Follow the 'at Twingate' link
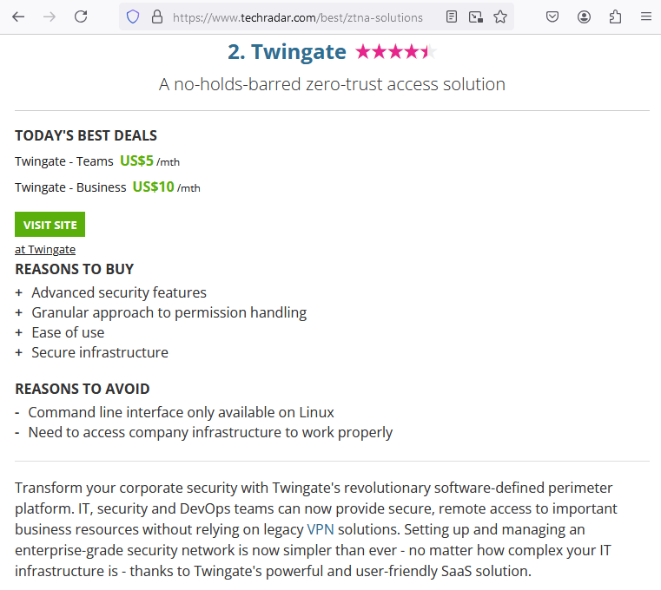This screenshot has width=661, height=590. [45, 250]
